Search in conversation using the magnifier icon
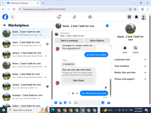The width and height of the screenshot is (151, 113). pos(135,48)
